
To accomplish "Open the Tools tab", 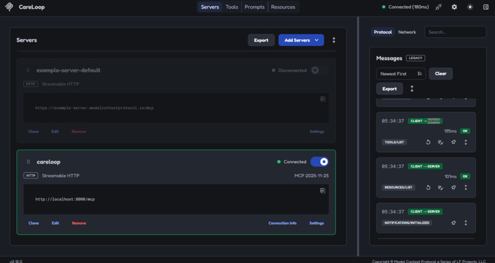I will [232, 7].
